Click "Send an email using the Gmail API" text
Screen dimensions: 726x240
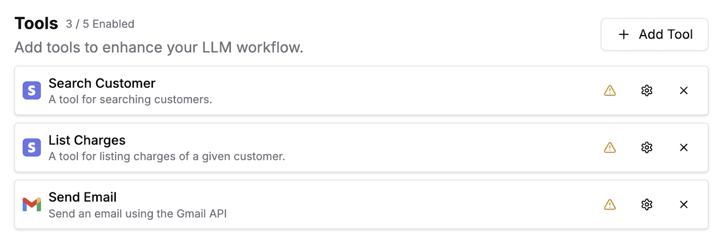137,213
